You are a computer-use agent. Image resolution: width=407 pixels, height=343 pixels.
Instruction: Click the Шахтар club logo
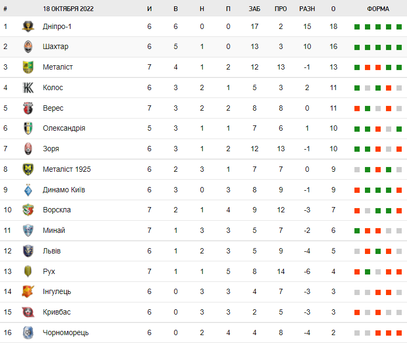click(x=28, y=46)
